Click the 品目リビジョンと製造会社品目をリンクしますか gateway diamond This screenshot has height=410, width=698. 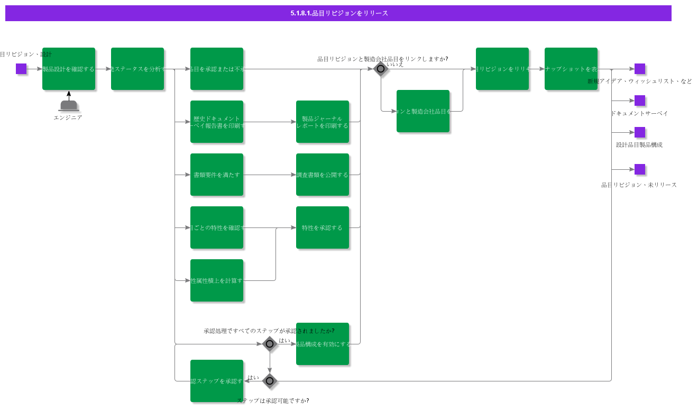tap(381, 69)
